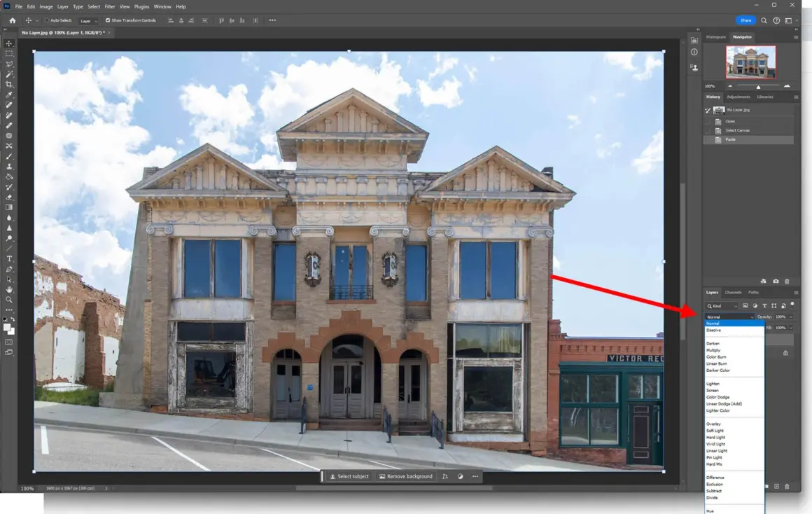Toggle the layer filter switch in Layers panel
The width and height of the screenshot is (812, 514).
click(792, 305)
